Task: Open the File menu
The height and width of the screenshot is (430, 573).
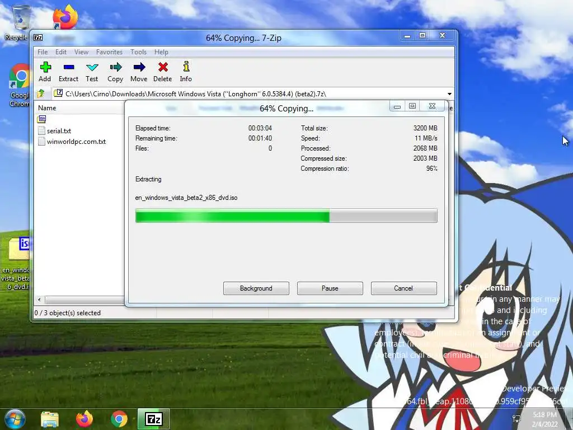Action: (x=43, y=52)
